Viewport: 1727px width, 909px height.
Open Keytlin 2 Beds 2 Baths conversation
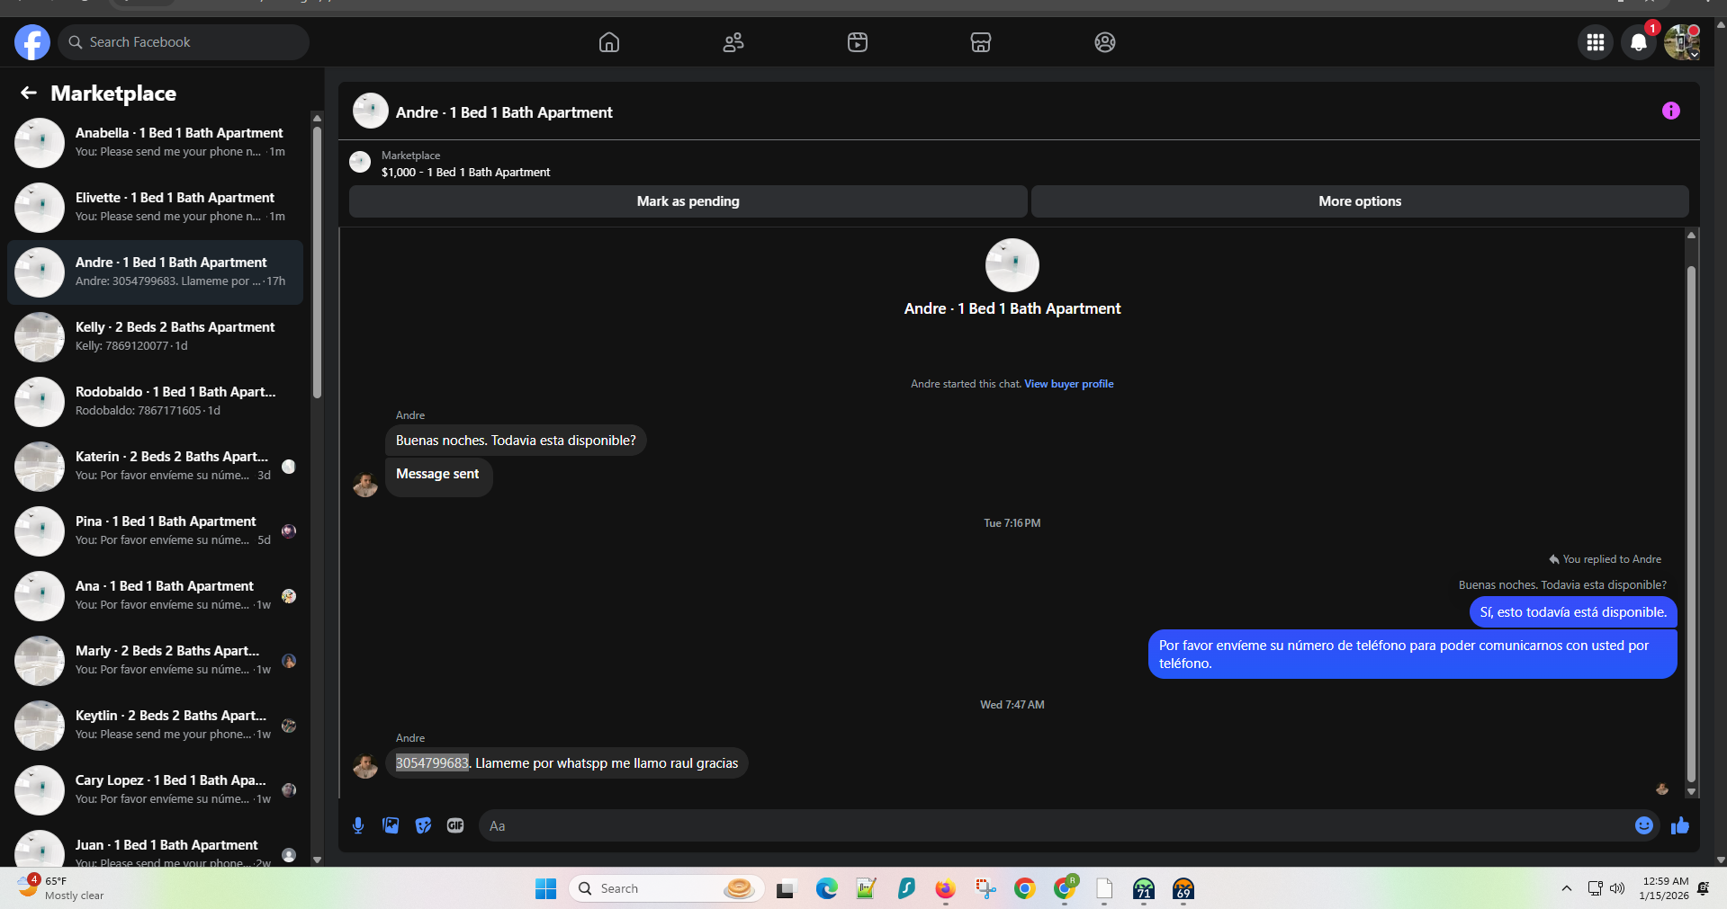[155, 726]
